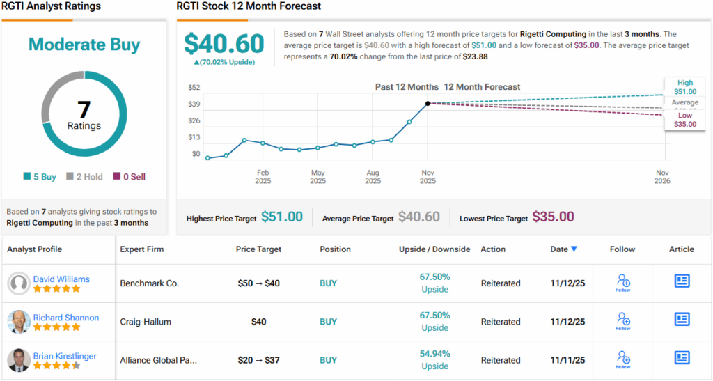This screenshot has width=713, height=381.
Task: Click Nov 2025 data point on chart
Action: coord(428,104)
